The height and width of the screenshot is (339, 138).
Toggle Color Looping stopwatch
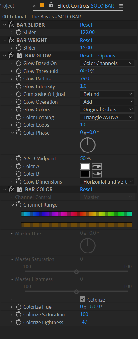[19, 117]
